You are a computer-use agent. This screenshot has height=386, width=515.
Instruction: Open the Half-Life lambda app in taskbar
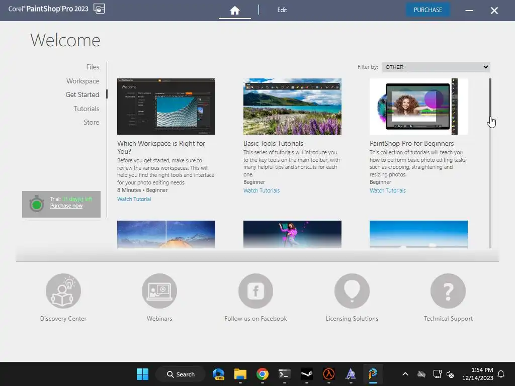328,374
